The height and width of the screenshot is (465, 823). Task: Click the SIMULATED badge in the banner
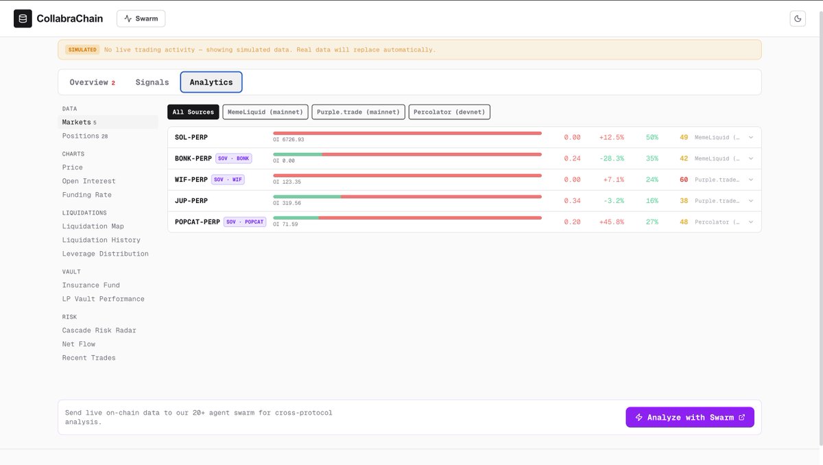82,50
